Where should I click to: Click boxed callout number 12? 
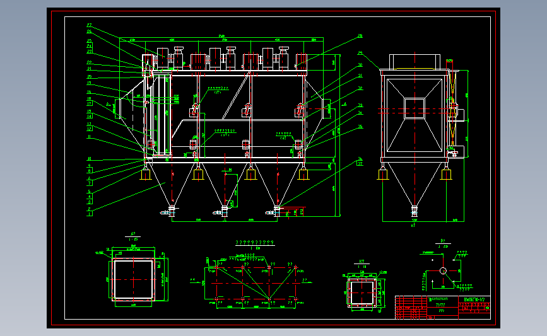coord(90,129)
